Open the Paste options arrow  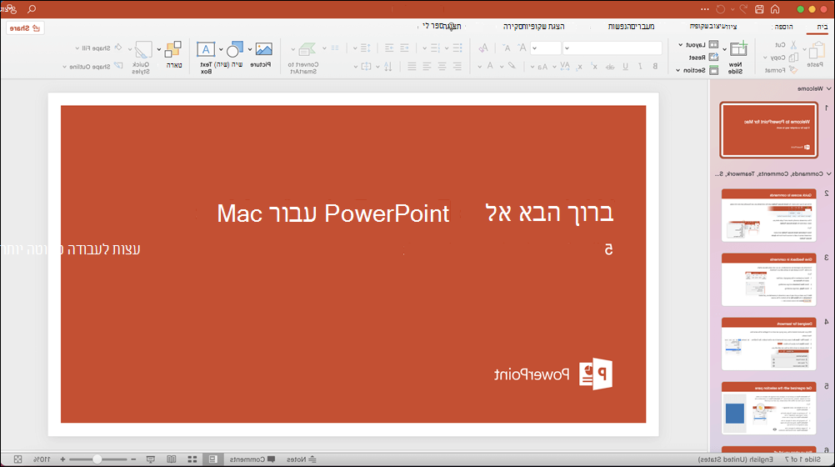804,49
